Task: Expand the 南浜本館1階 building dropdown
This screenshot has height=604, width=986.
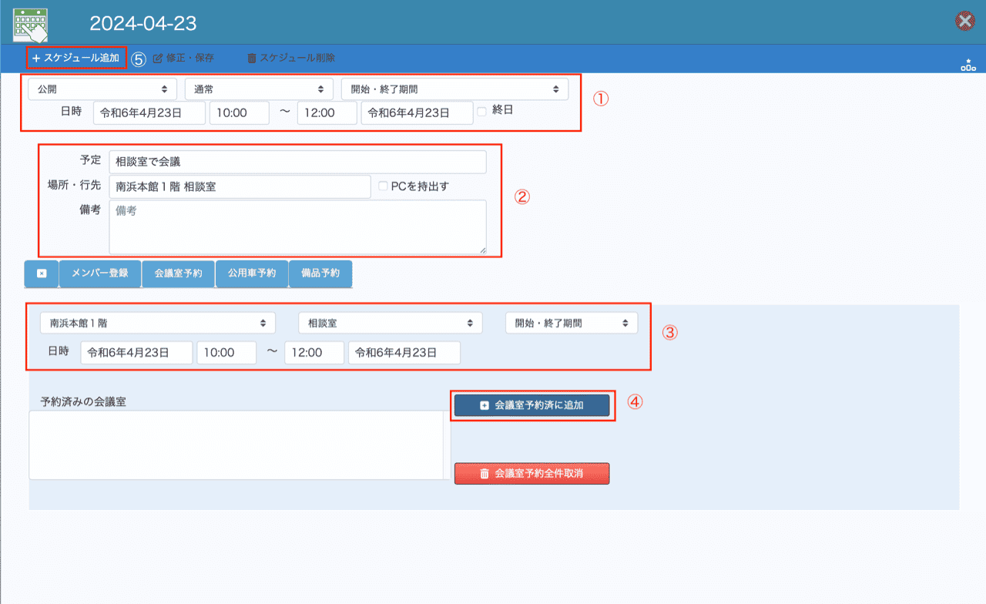Action: coord(158,323)
